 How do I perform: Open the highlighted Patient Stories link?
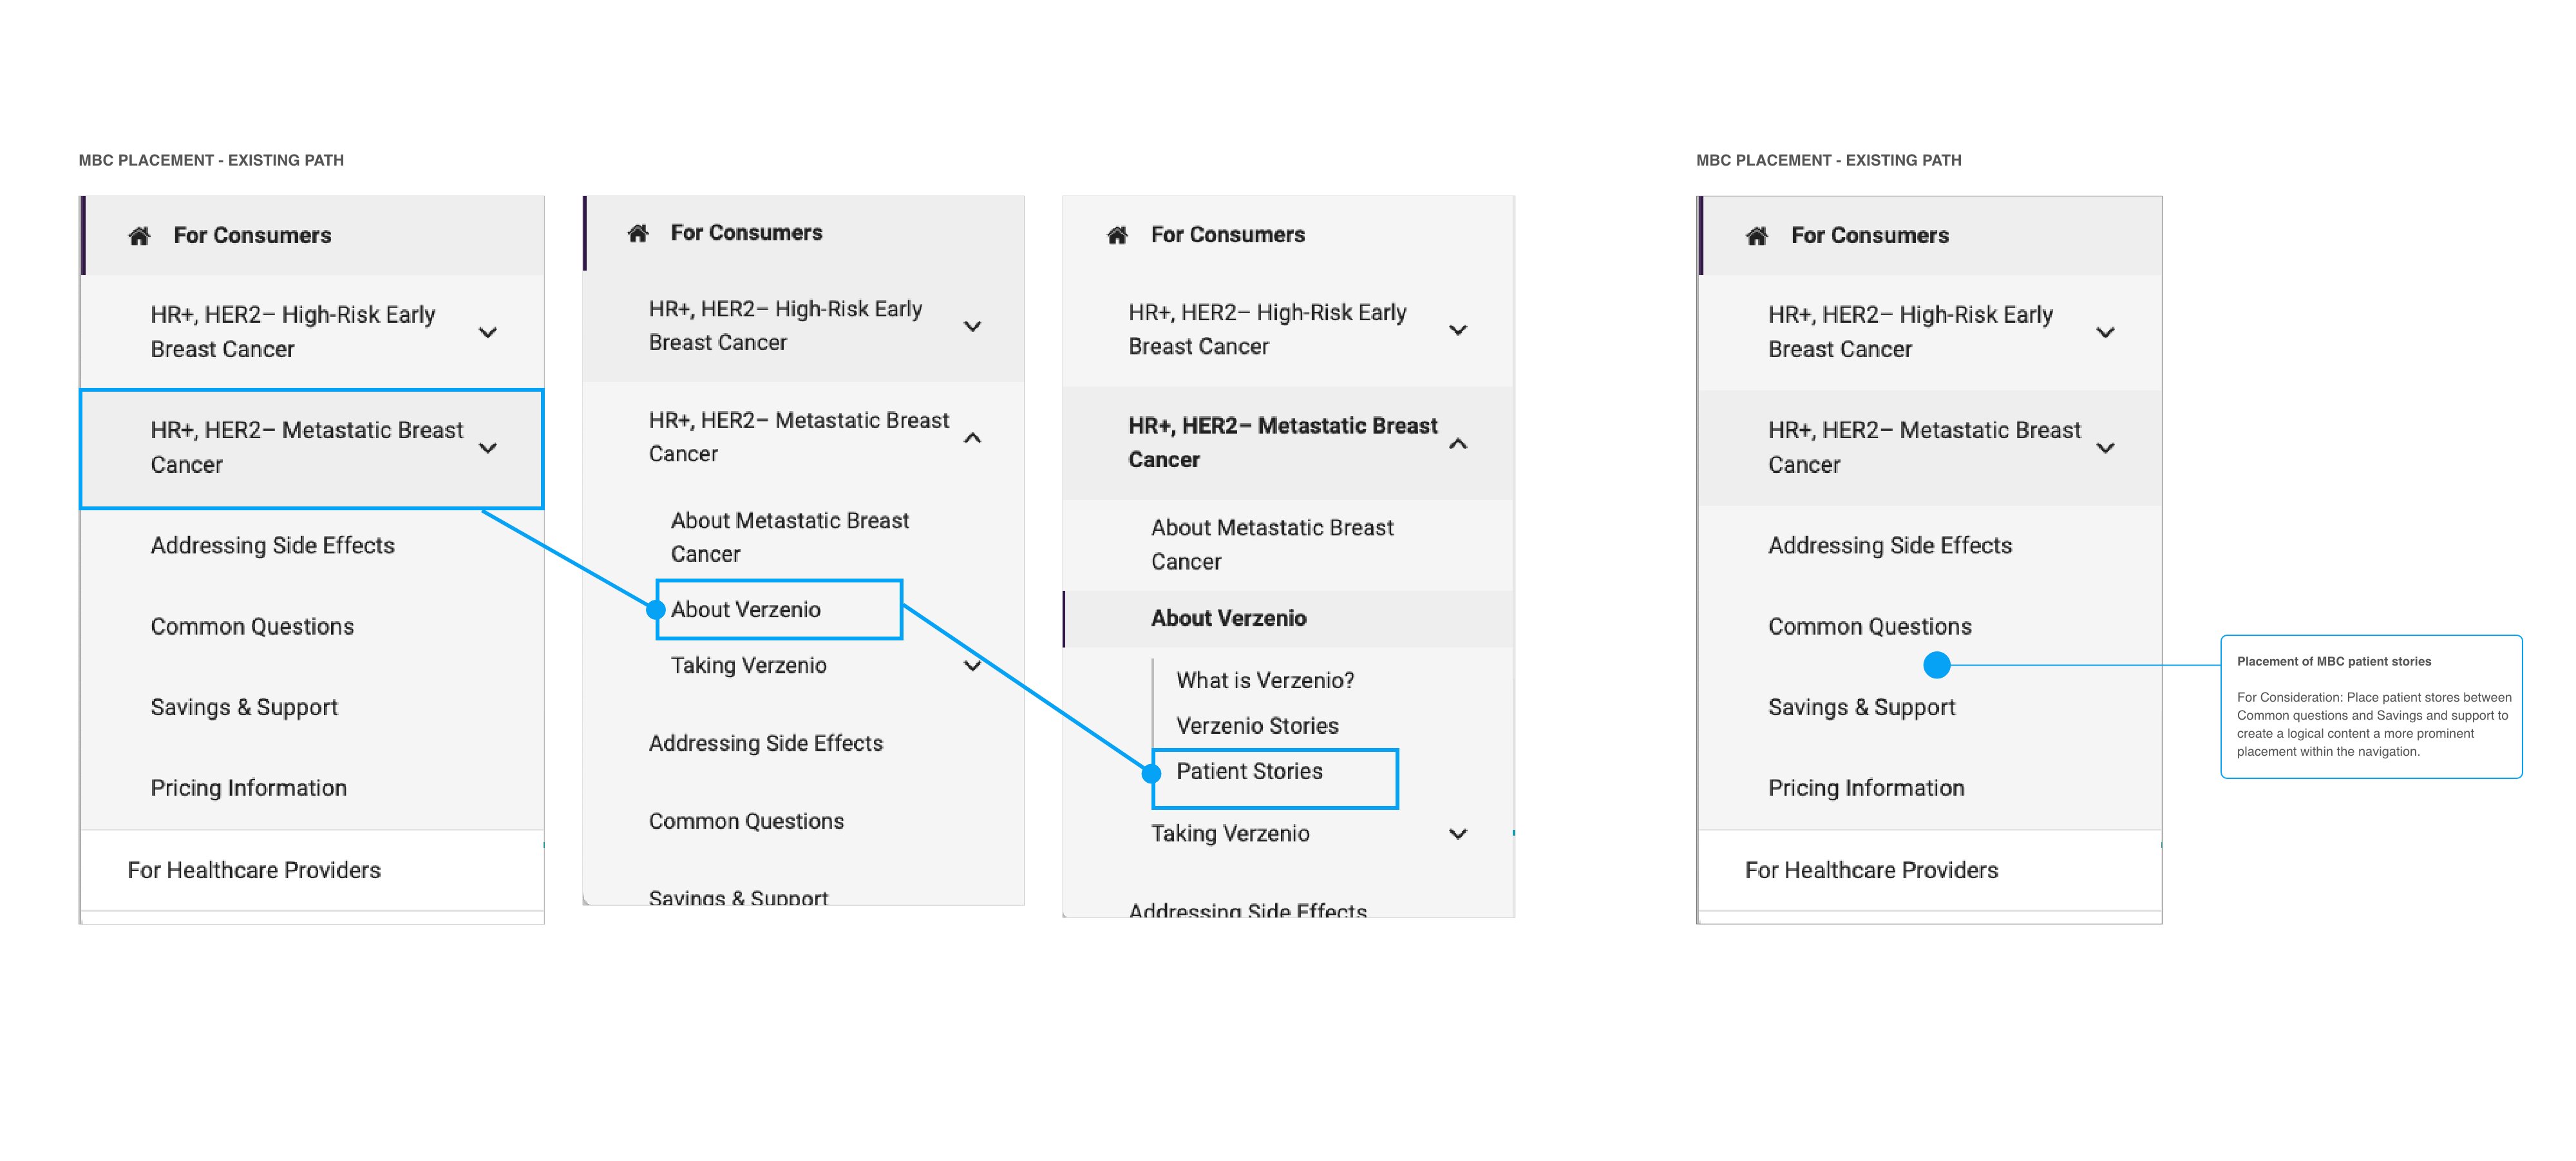coord(1249,771)
